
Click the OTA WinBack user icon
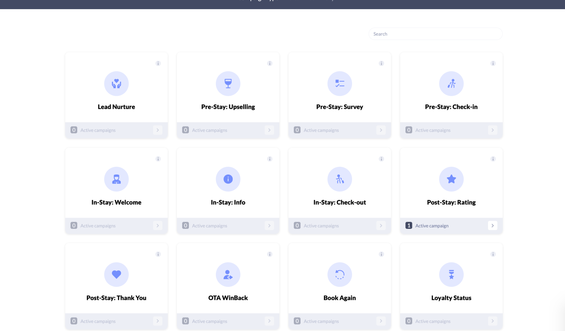click(228, 274)
